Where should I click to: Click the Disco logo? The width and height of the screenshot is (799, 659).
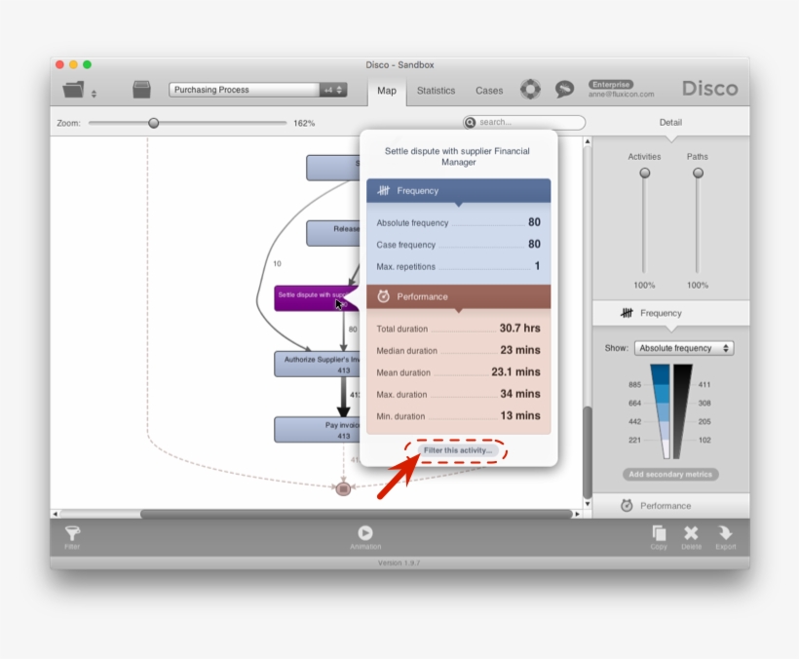click(709, 89)
